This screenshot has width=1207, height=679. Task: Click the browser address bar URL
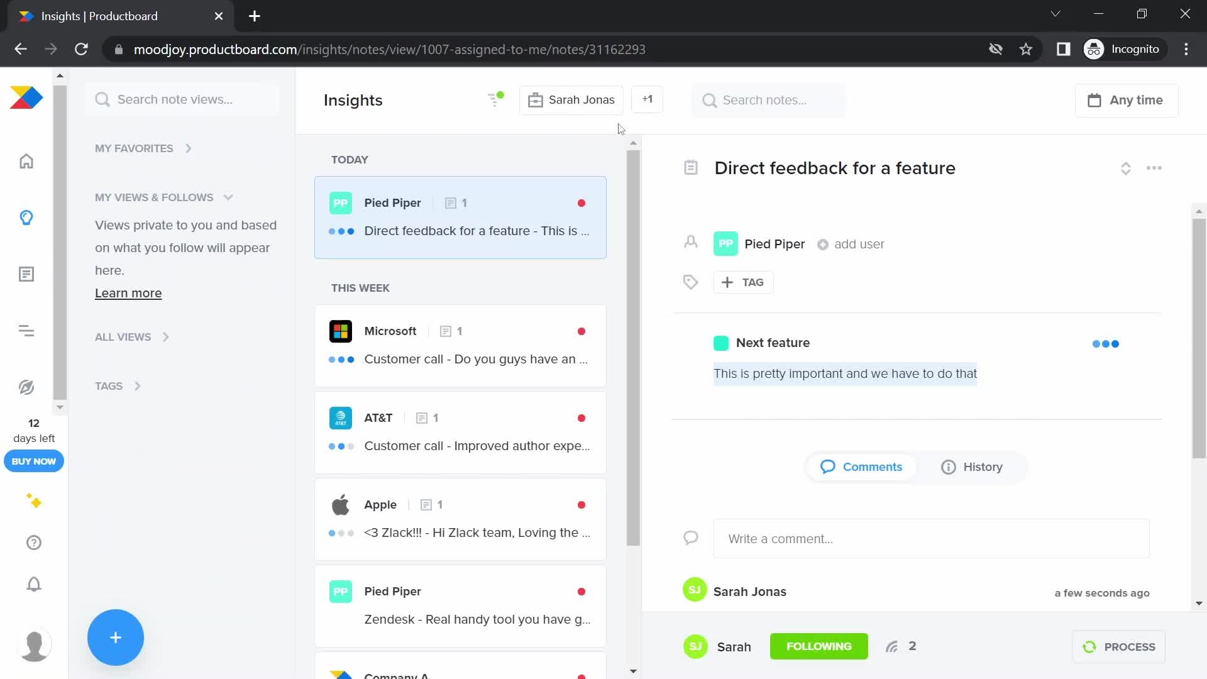[x=390, y=49]
